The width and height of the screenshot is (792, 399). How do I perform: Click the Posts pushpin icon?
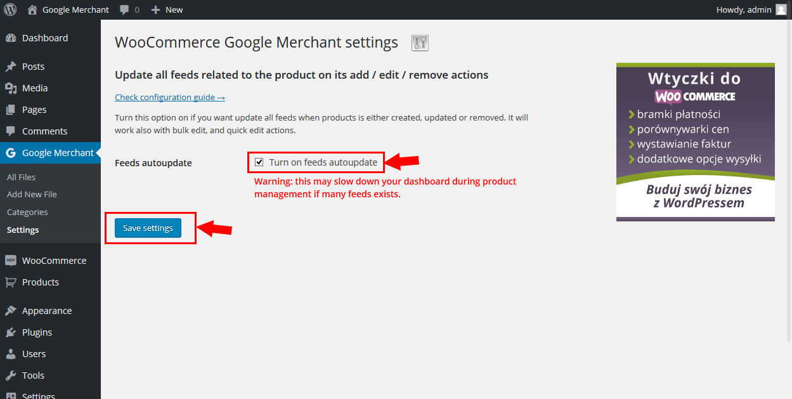point(11,67)
